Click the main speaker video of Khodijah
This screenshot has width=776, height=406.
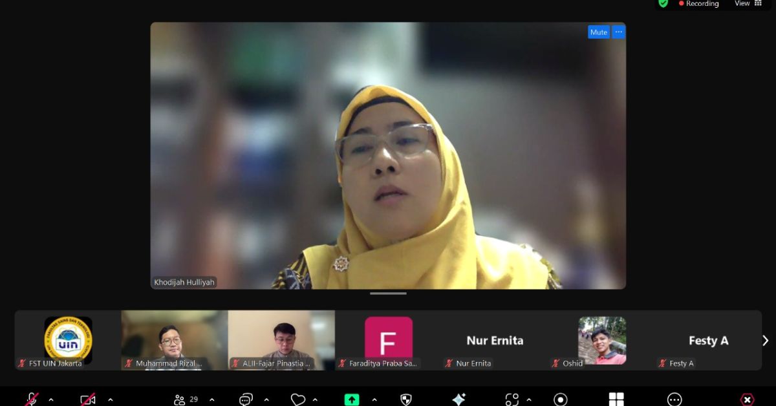[388, 155]
